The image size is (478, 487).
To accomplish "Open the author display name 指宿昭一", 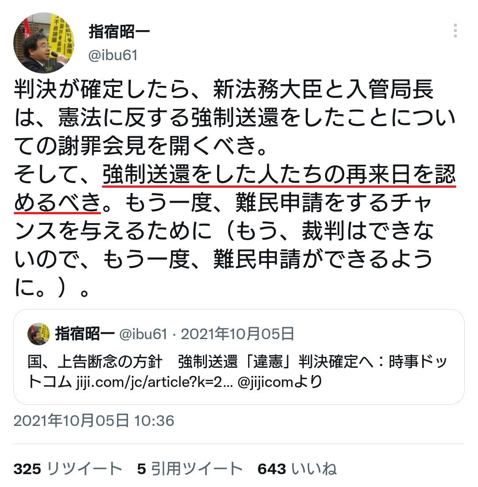I will 119,32.
